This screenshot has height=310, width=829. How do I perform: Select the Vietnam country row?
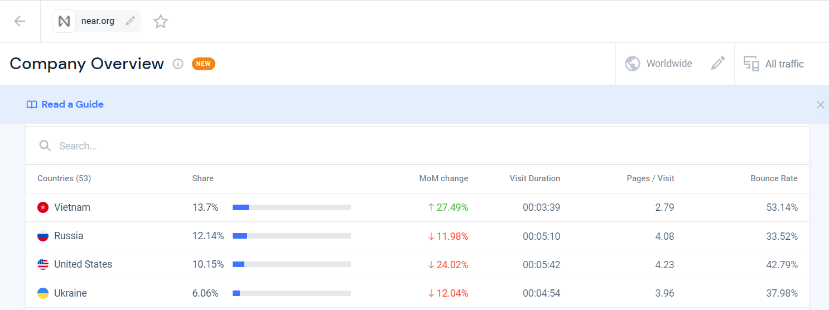click(72, 207)
